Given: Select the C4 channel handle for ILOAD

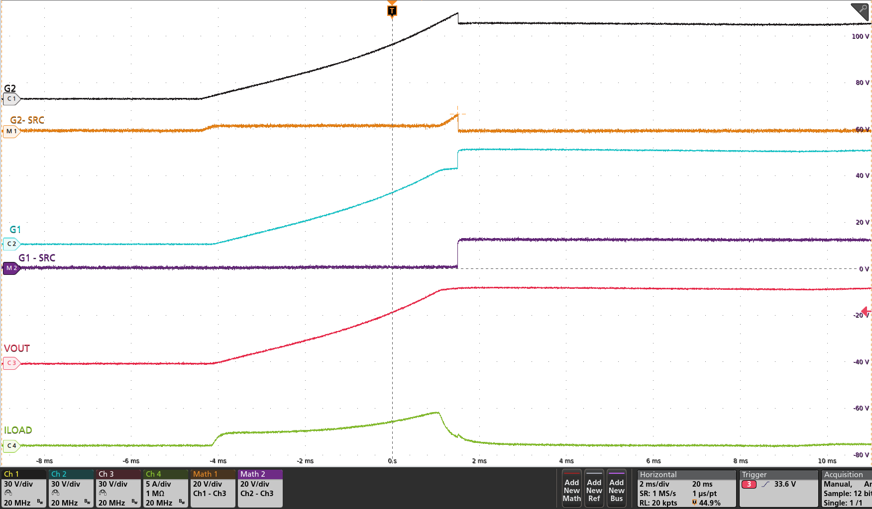Looking at the screenshot, I should [11, 446].
